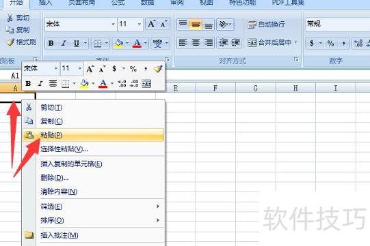Apply cell borders from ribbon border button
The image size is (370, 246).
97,44
